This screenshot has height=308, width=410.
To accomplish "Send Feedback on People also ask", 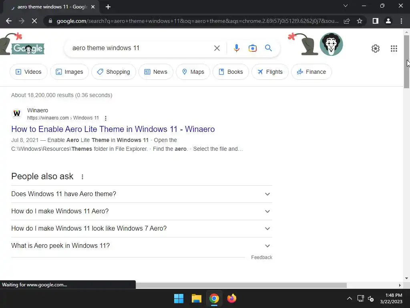I will click(261, 257).
